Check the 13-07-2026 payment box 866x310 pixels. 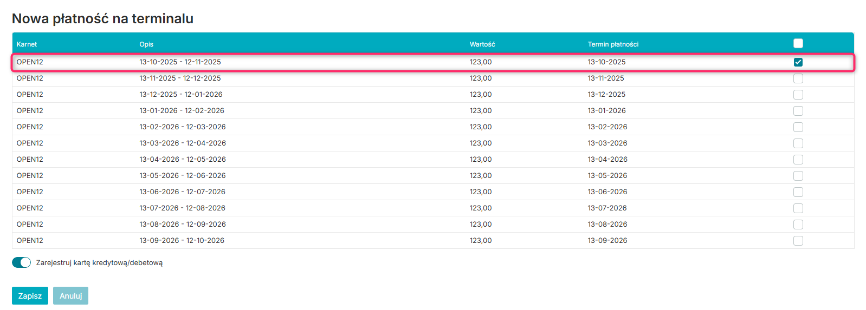pos(798,208)
